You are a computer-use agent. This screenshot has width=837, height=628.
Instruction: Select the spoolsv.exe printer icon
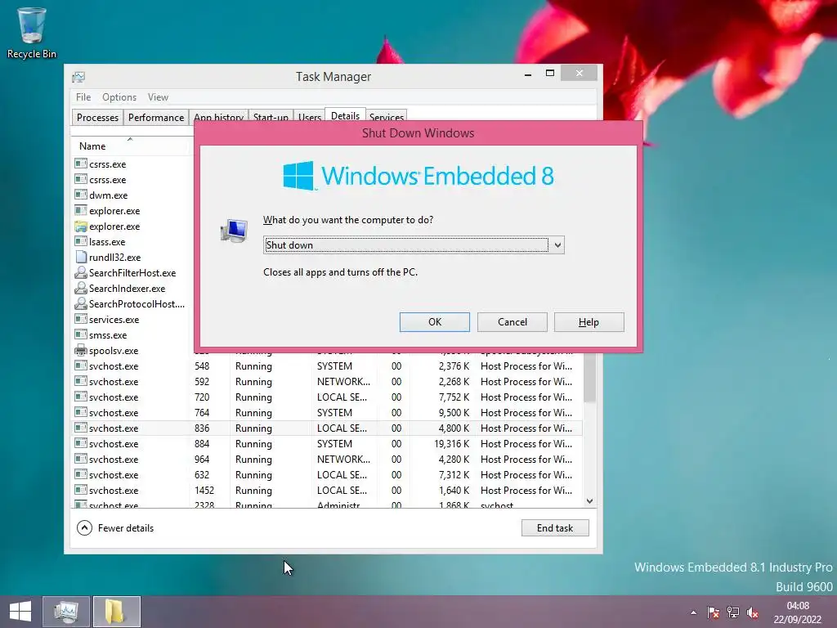click(x=81, y=350)
